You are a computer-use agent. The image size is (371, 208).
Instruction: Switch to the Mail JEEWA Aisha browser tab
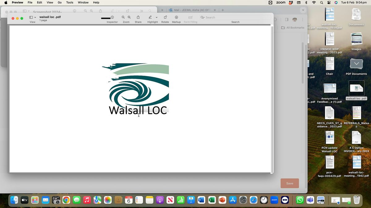(x=189, y=10)
